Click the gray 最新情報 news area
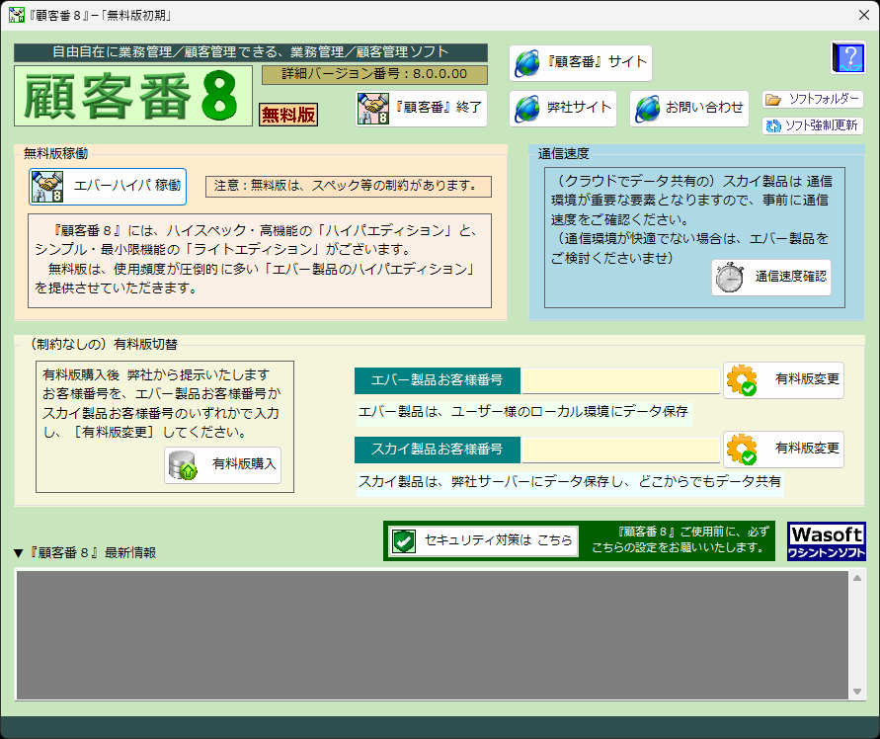Screen dimensions: 880x739 (x=433, y=634)
